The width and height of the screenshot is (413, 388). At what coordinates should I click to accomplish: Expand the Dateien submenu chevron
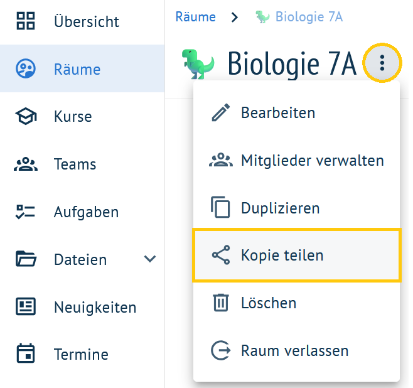(x=150, y=259)
